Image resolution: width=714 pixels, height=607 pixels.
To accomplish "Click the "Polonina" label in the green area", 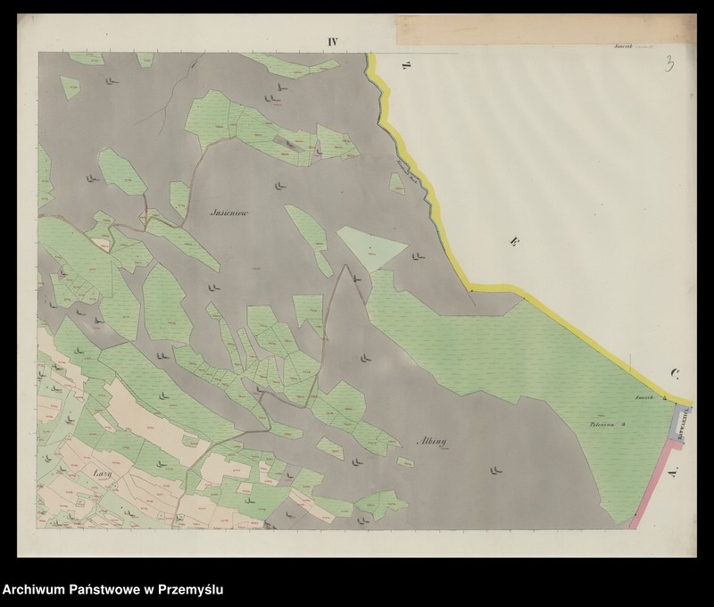I will (602, 424).
